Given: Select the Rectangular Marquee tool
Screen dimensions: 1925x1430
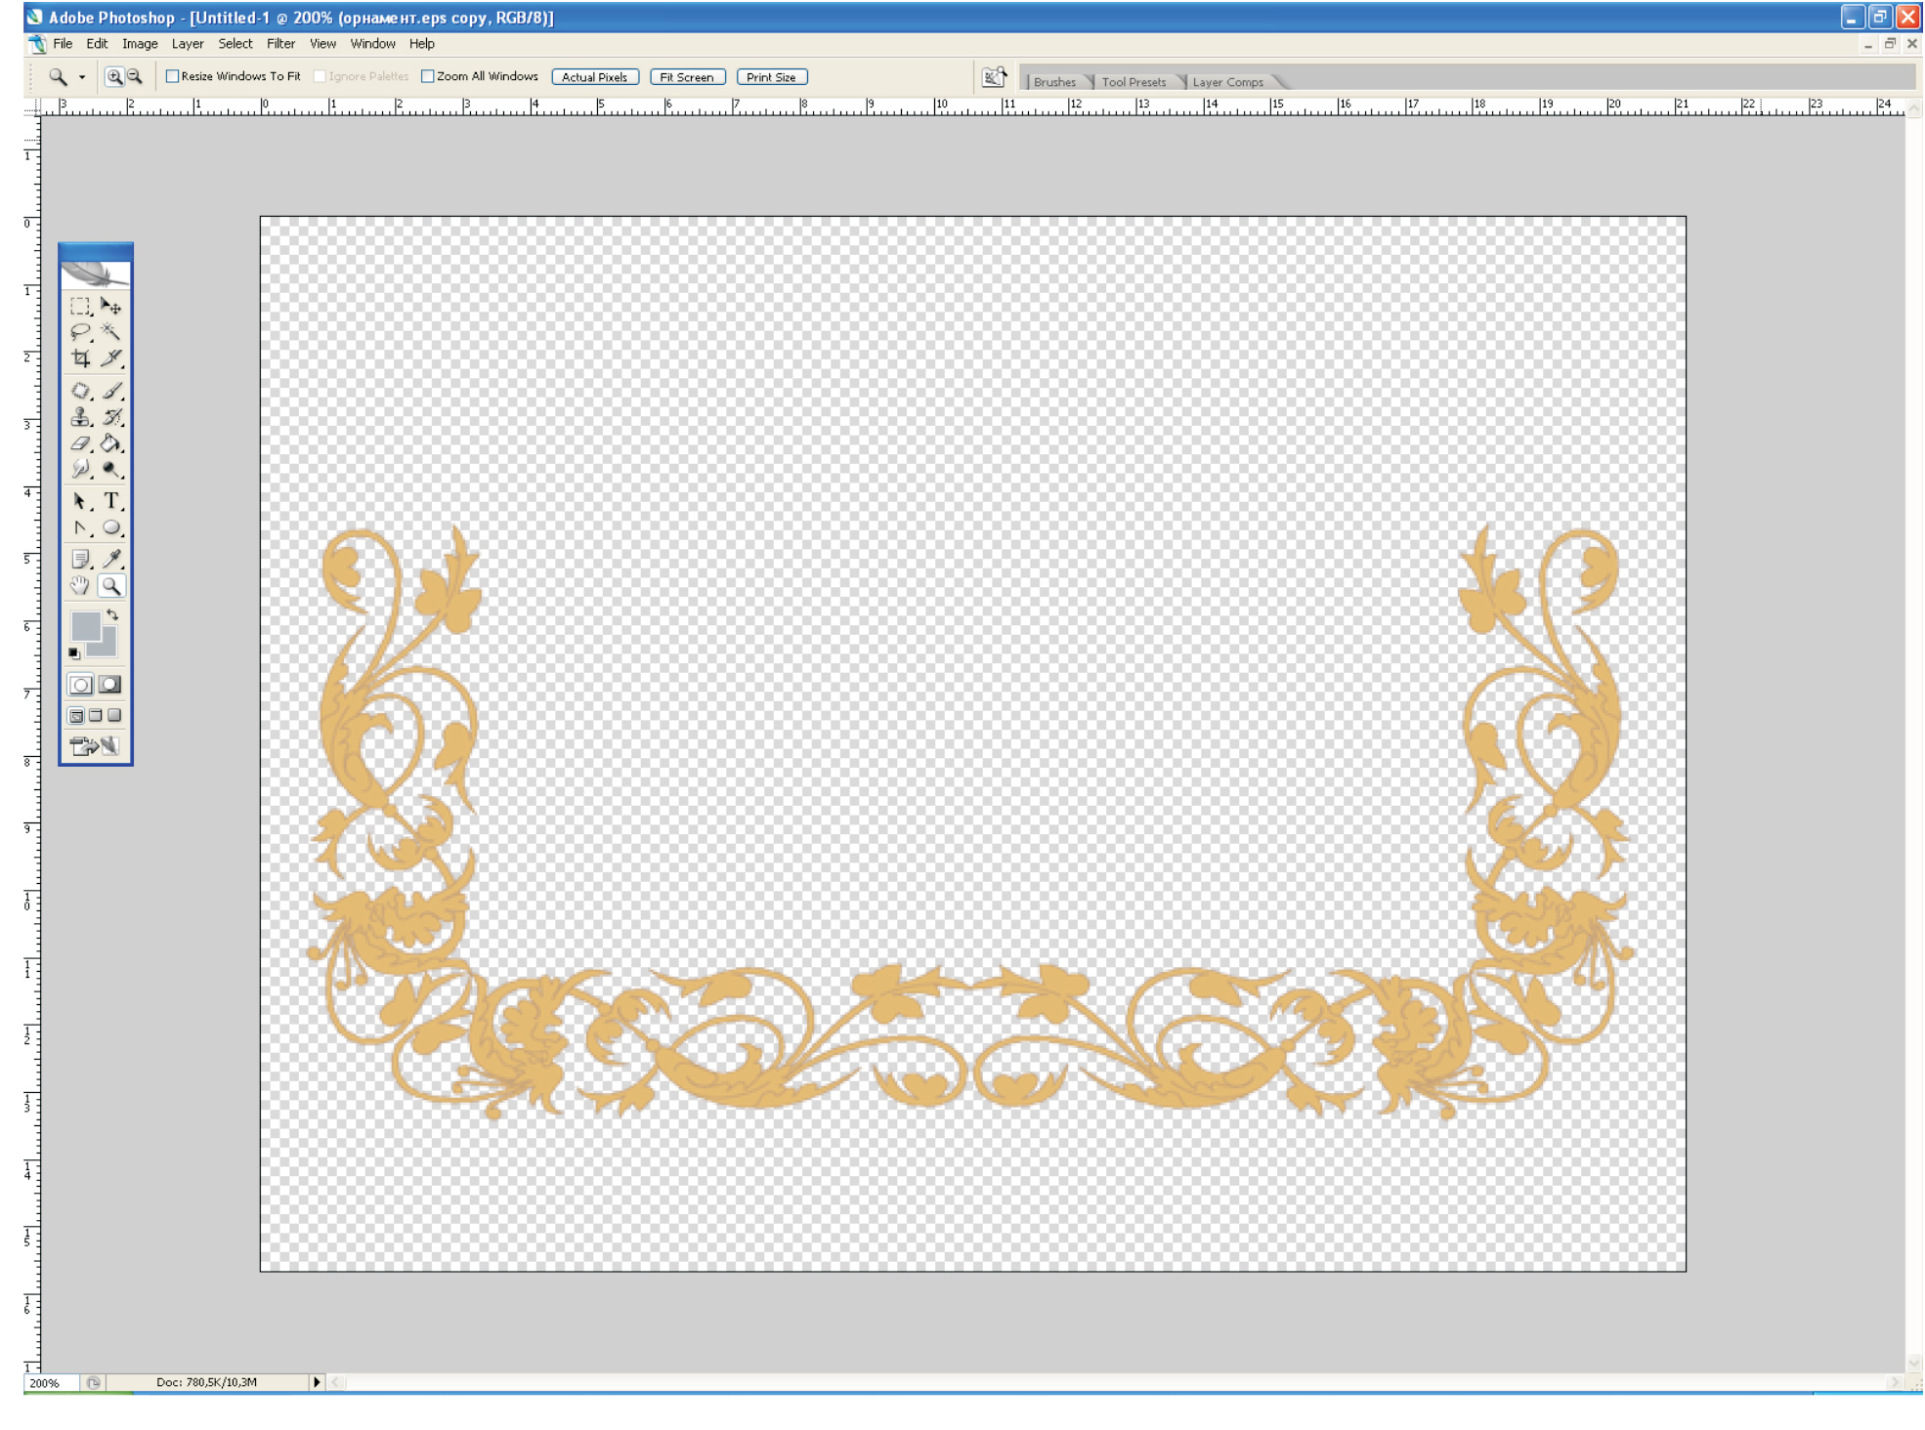Looking at the screenshot, I should pyautogui.click(x=80, y=307).
